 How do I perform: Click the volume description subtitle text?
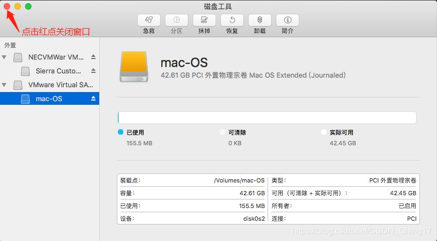click(x=253, y=75)
